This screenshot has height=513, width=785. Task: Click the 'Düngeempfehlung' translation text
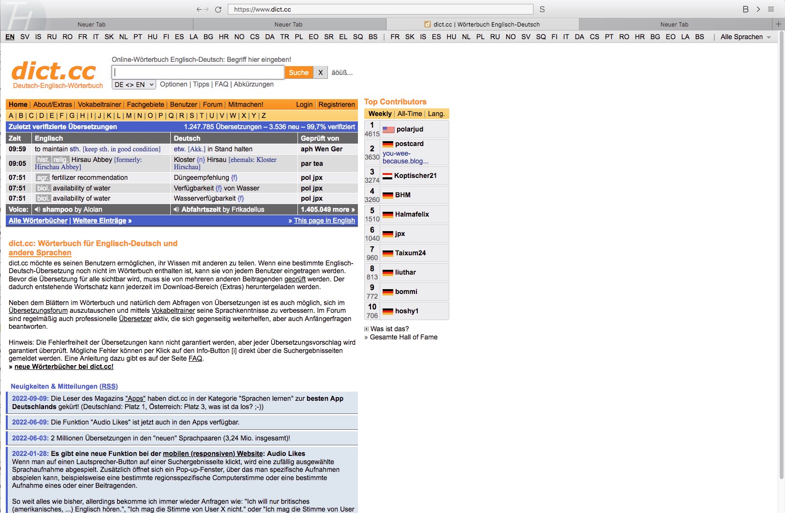coord(201,177)
